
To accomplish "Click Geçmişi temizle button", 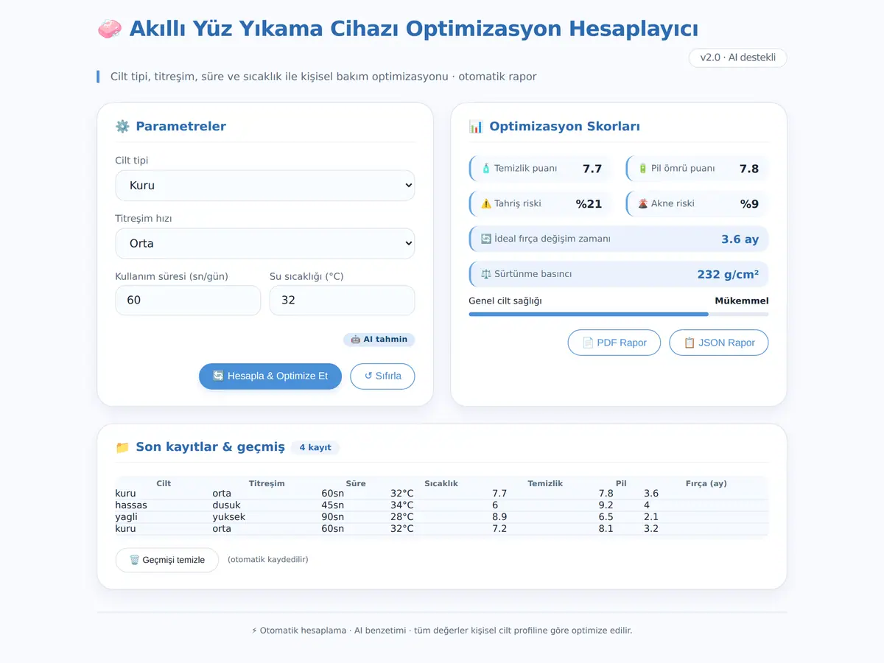I will tap(167, 560).
